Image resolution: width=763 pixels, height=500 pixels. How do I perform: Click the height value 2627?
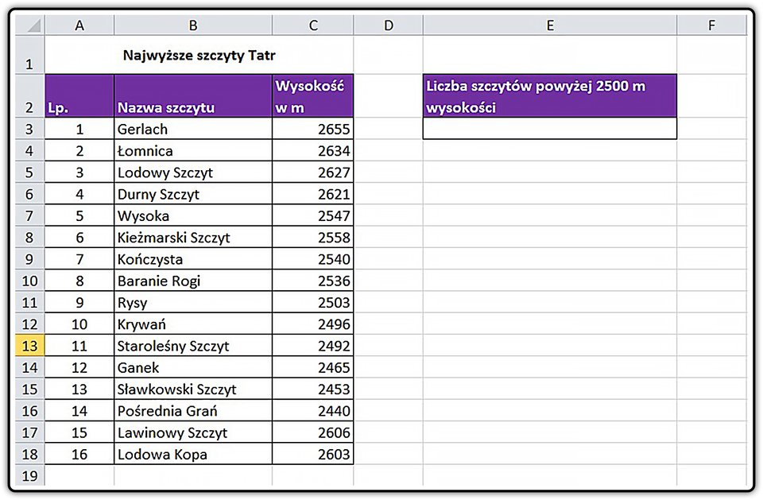point(313,172)
